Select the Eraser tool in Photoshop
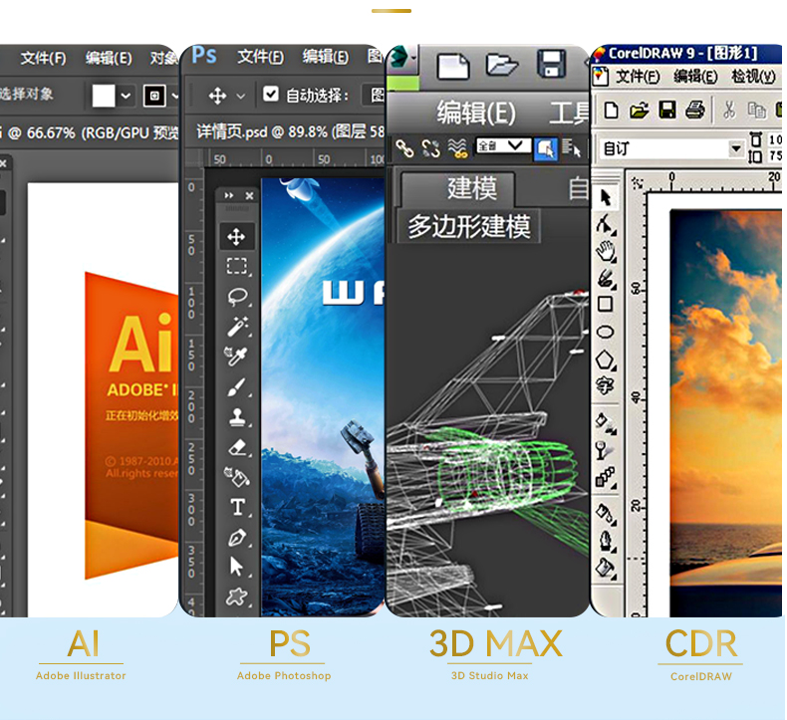Viewport: 787px width, 720px height. coord(237,447)
